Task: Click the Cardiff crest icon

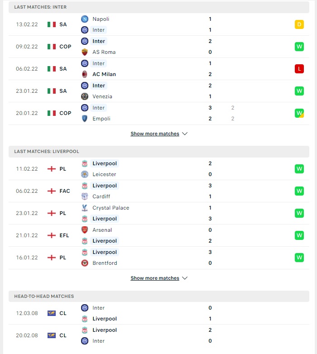Action: tap(84, 196)
